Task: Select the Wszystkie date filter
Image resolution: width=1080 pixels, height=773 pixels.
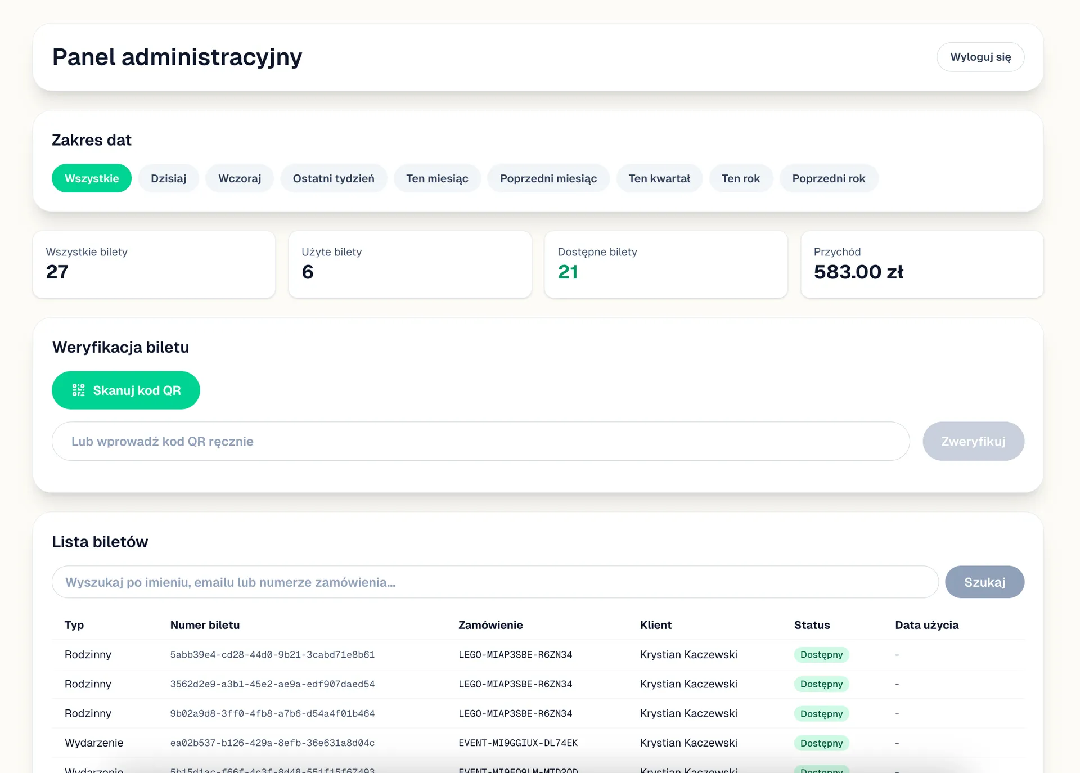Action: [x=92, y=178]
